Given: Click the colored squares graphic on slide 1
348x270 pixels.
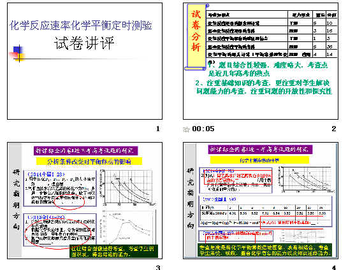Looking at the screenshot, I should pyautogui.click(x=18, y=53).
